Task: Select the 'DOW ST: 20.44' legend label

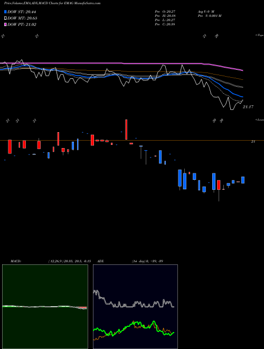Action: point(22,12)
